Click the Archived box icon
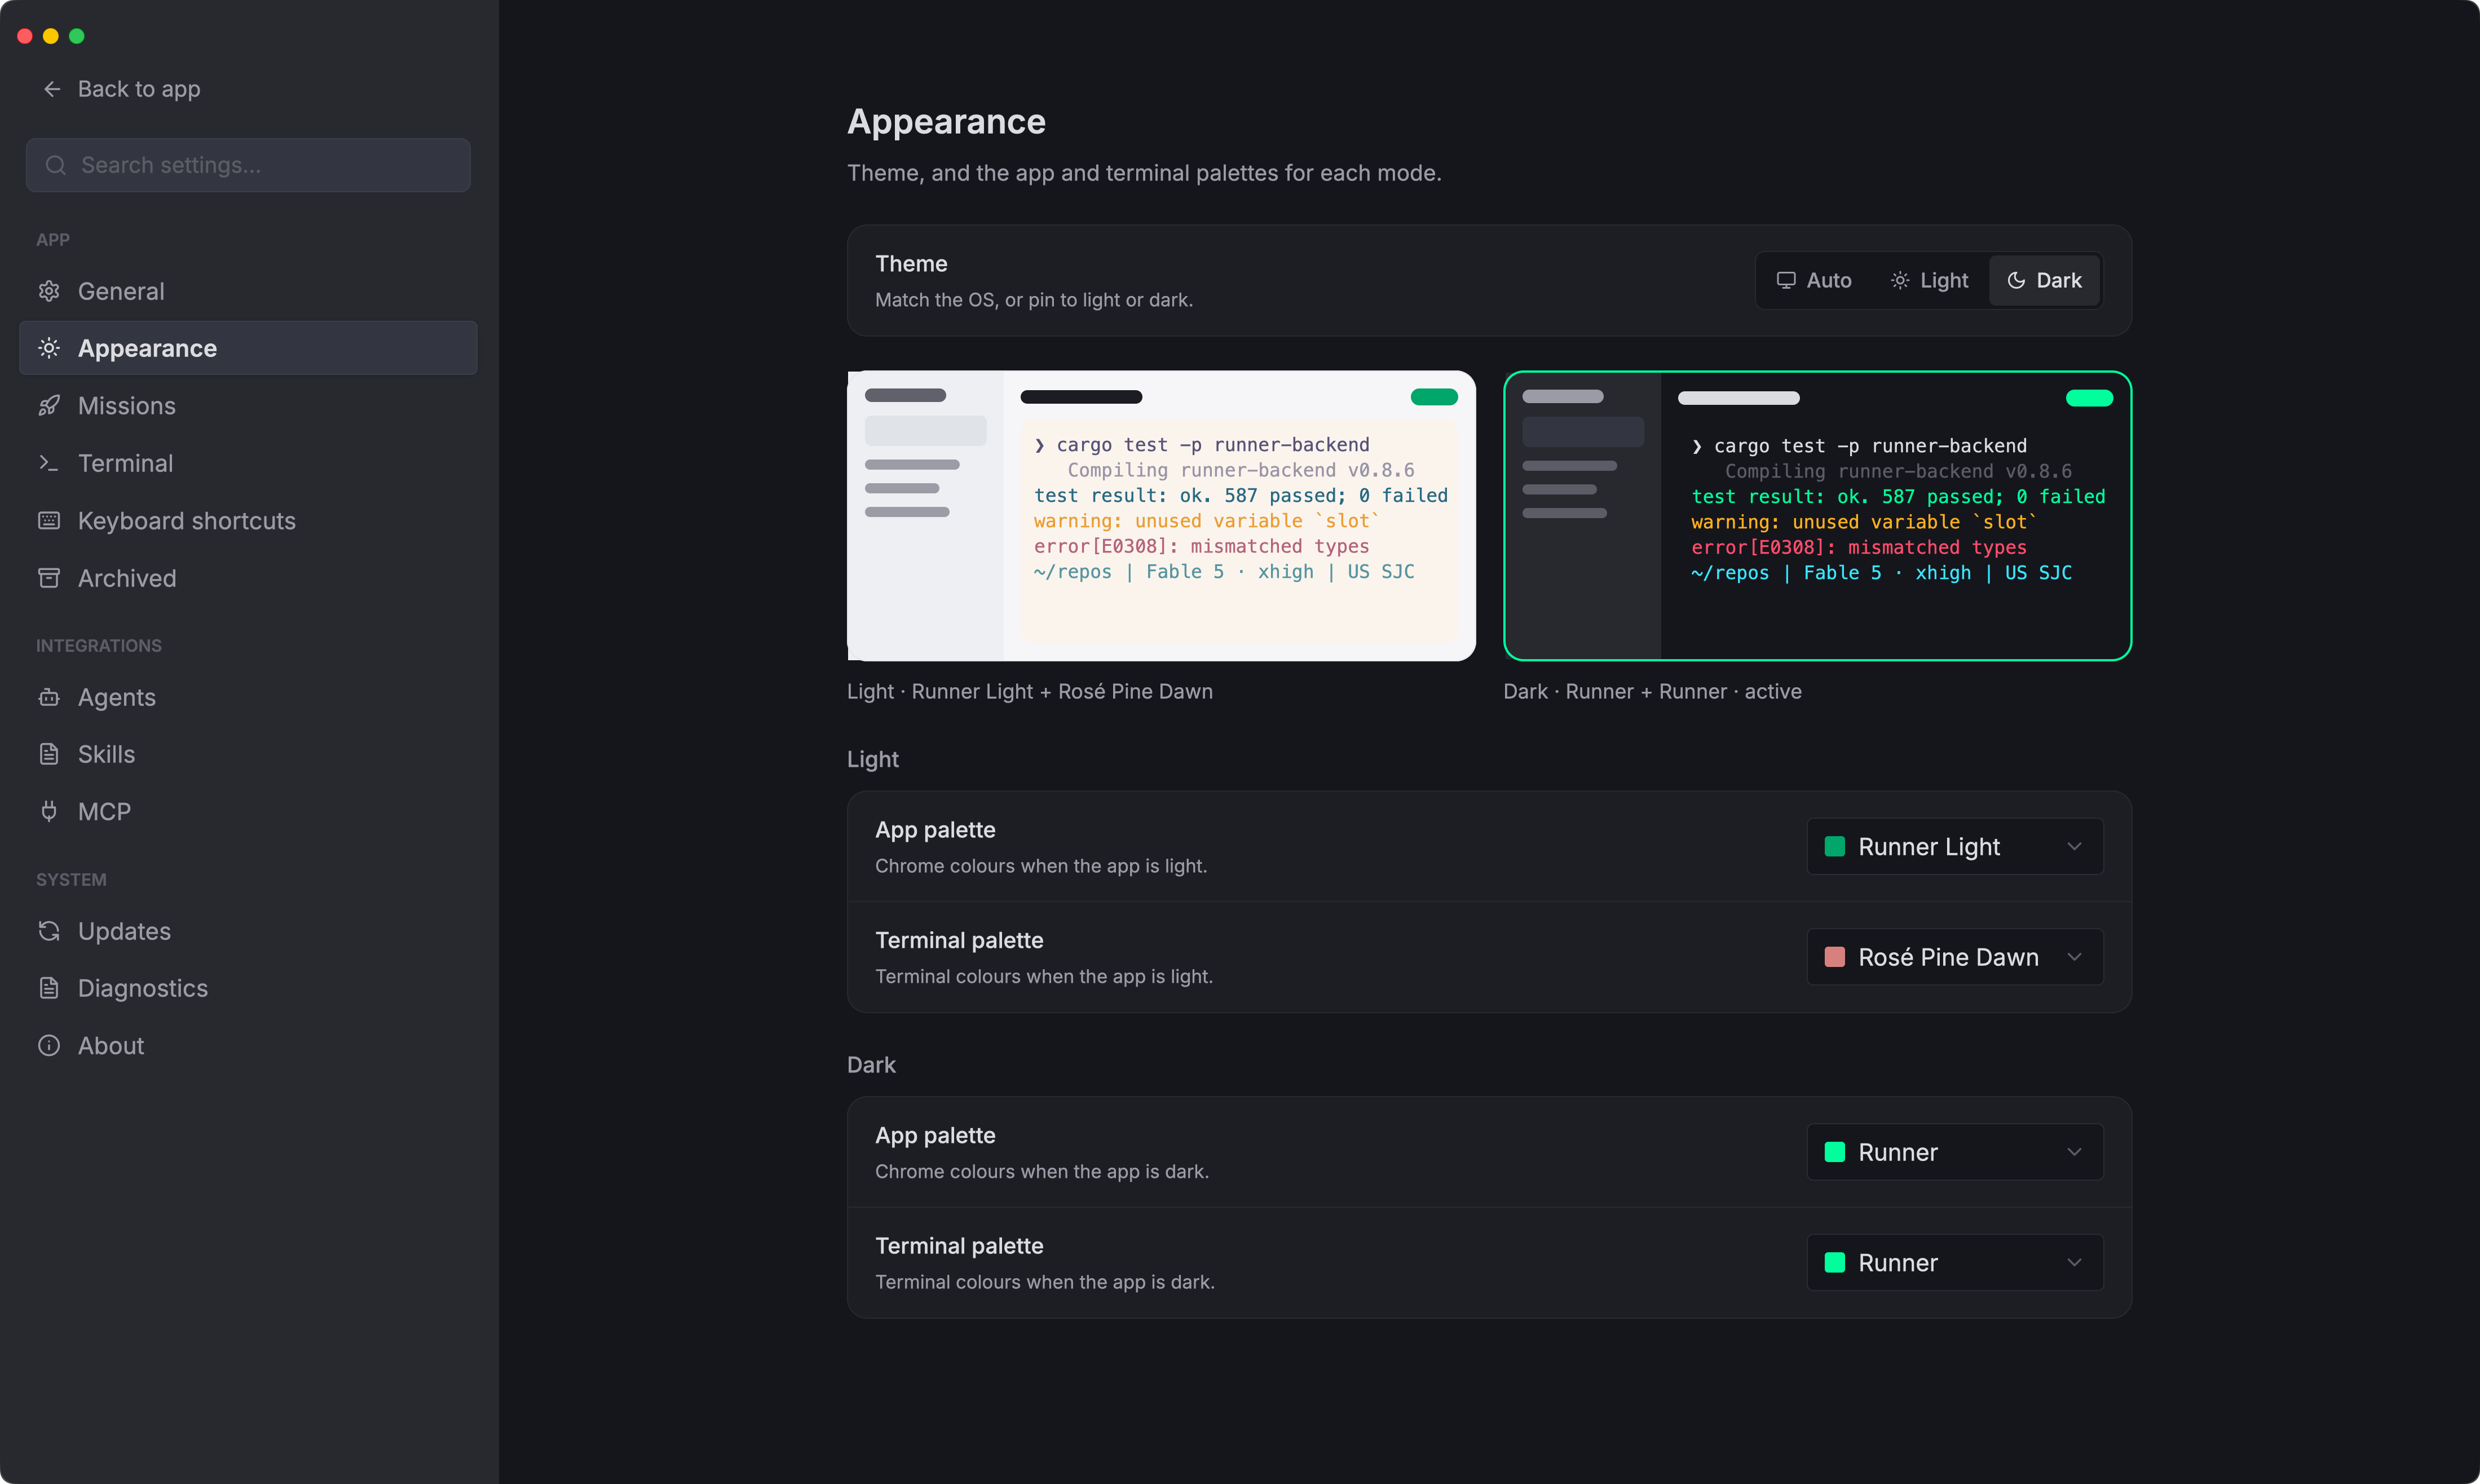This screenshot has height=1484, width=2480. click(49, 578)
